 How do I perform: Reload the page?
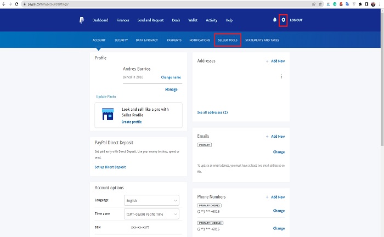pos(16,4)
